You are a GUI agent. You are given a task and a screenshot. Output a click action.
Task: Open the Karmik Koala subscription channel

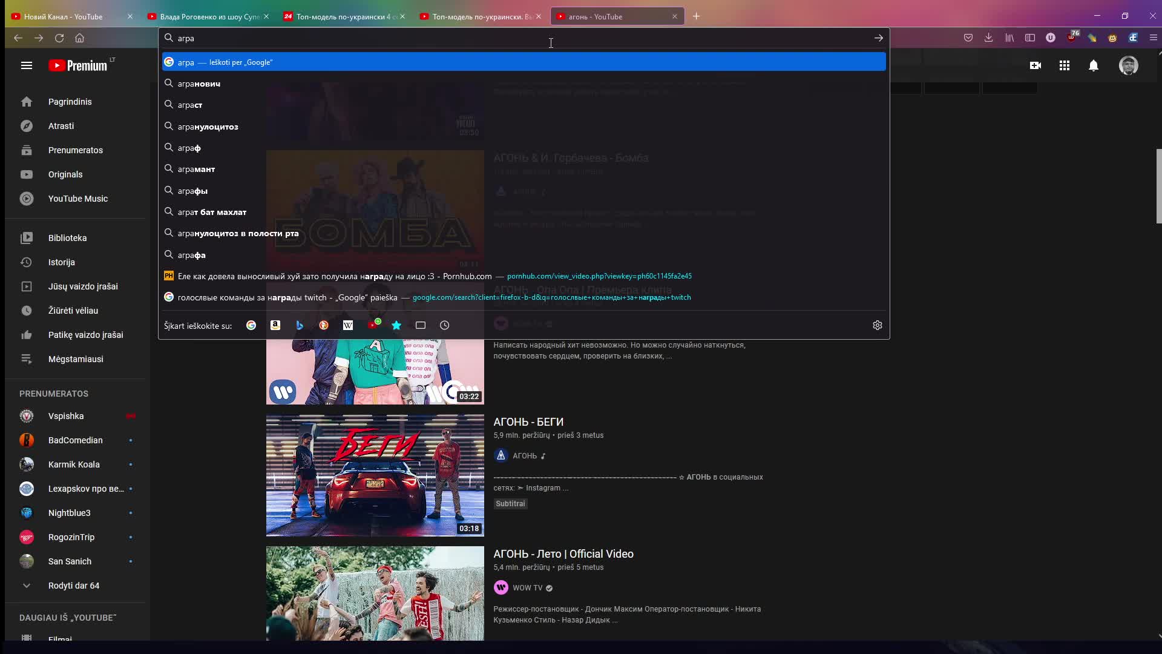[75, 464]
